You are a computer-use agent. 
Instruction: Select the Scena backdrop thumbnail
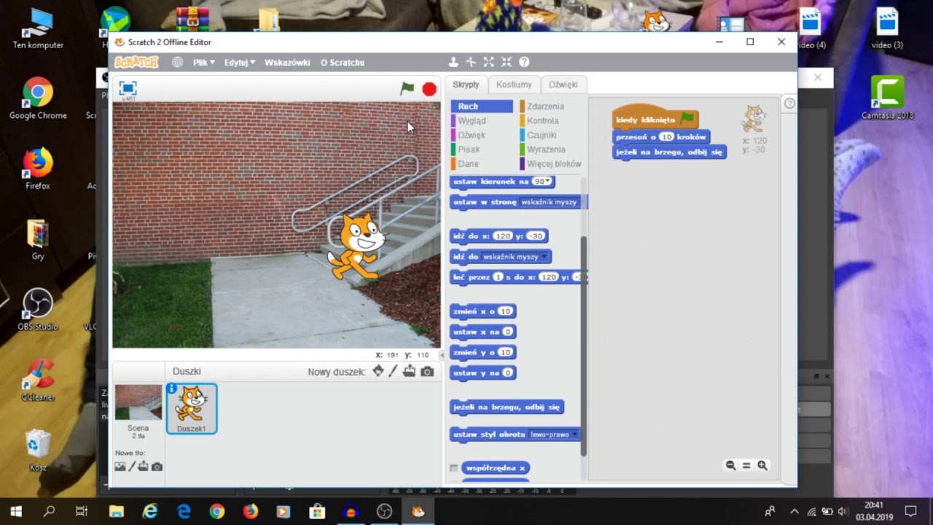[x=138, y=402]
